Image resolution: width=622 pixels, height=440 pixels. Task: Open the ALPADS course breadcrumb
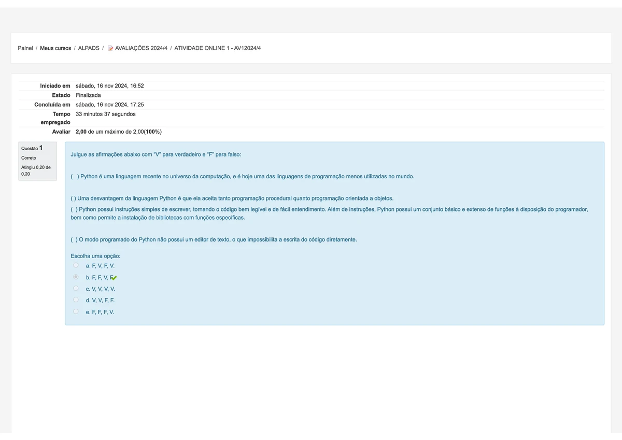point(89,48)
